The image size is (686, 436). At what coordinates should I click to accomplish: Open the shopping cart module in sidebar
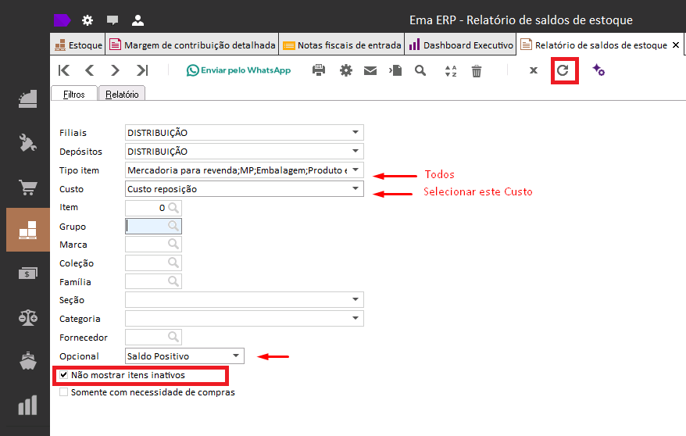tap(28, 187)
